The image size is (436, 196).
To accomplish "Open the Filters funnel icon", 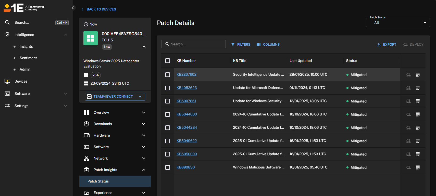I will pyautogui.click(x=233, y=45).
